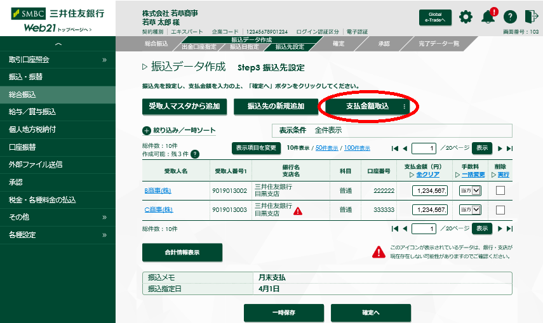543x323 pixels.
Task: Go to first page in upper pager
Action: click(x=394, y=148)
